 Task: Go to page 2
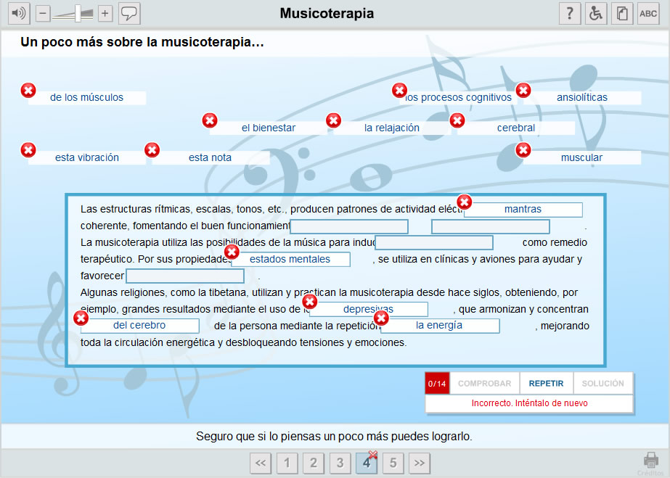pyautogui.click(x=314, y=463)
